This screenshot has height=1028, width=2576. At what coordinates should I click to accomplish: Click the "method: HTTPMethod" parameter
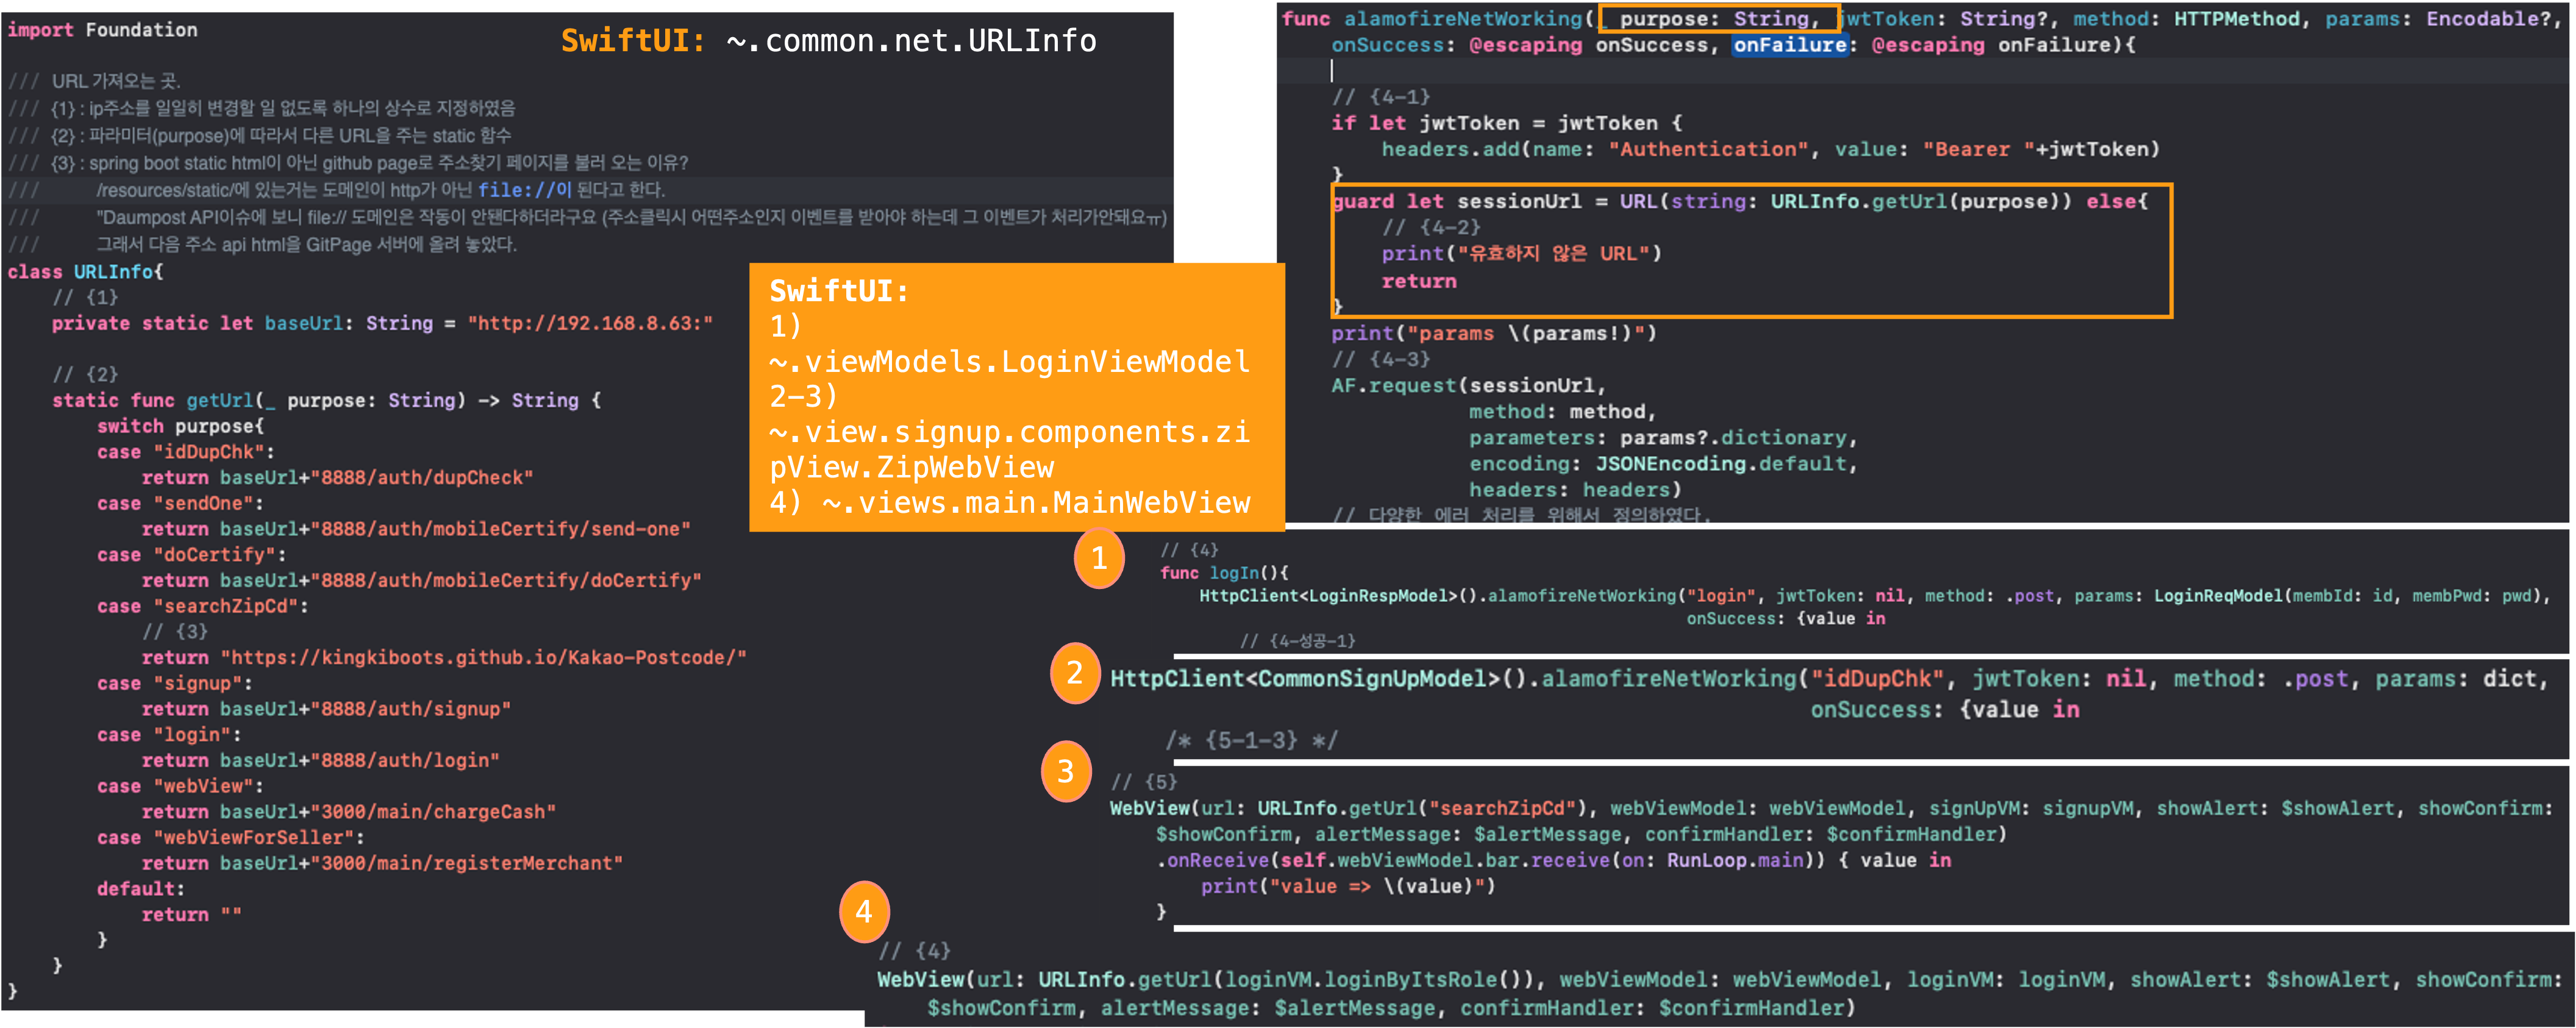tap(2186, 19)
